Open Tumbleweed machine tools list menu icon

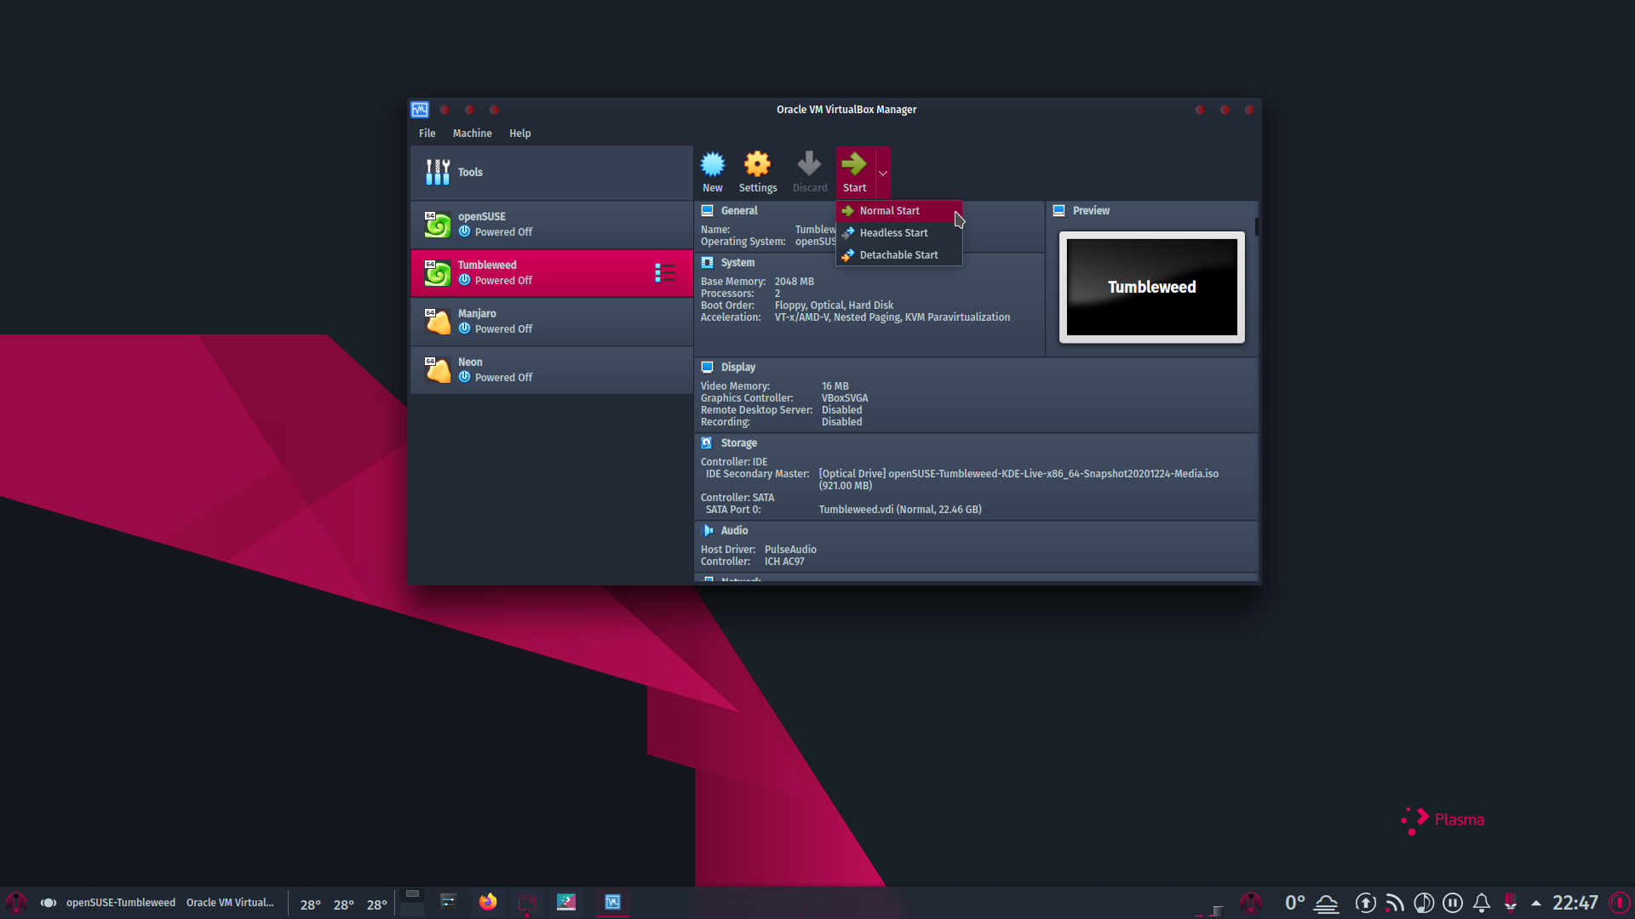pos(665,273)
